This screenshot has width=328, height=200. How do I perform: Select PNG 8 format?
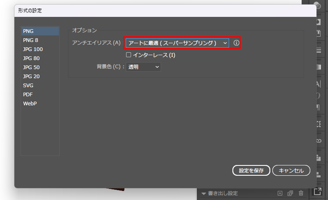click(40, 40)
